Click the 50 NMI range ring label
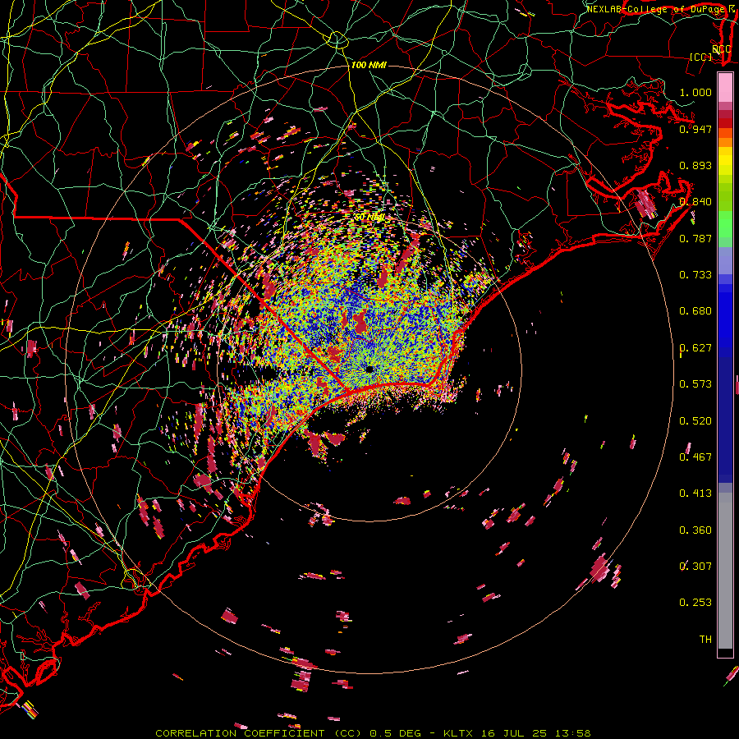Image resolution: width=739 pixels, height=739 pixels. pos(369,218)
